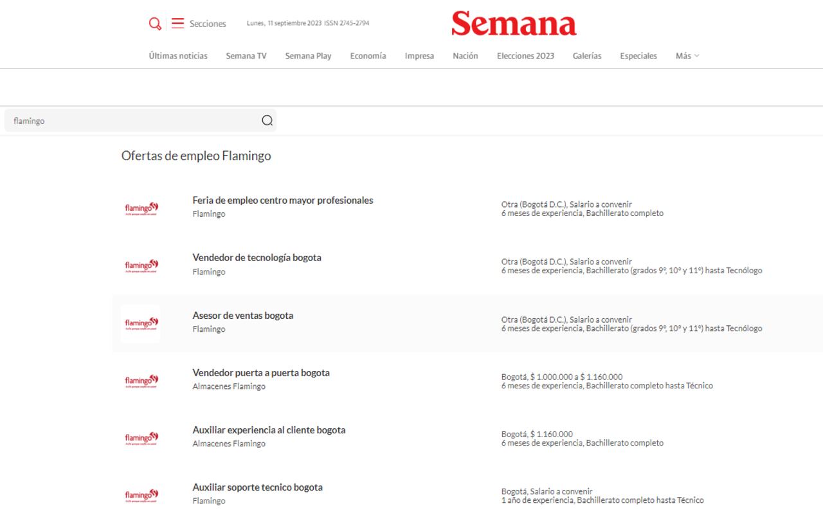823x524 pixels.
Task: Click the red search magnifier icon
Action: click(155, 24)
